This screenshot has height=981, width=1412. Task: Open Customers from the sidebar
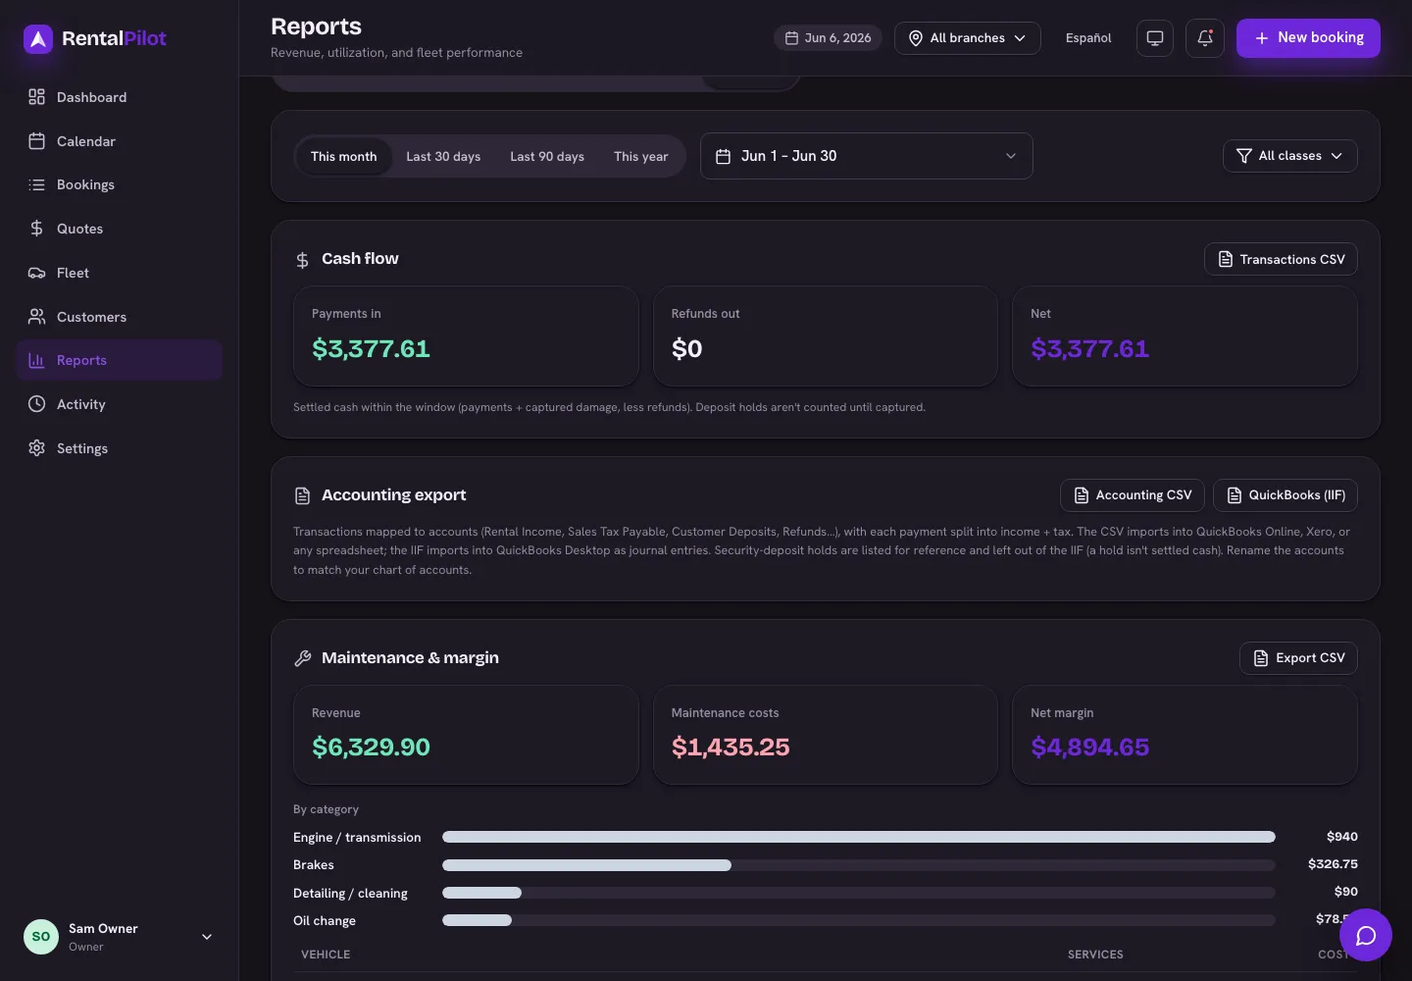[x=119, y=317]
